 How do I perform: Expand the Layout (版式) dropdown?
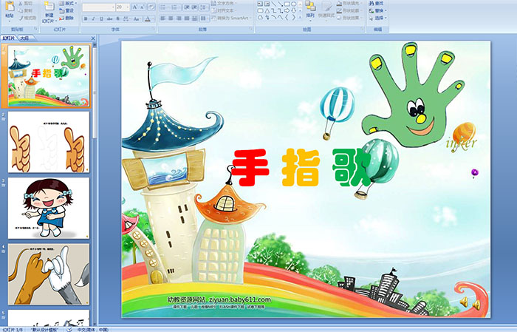pos(68,3)
